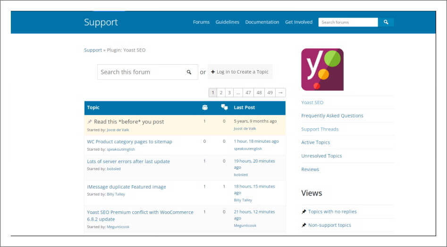
Task: Open Yoast SEO Premium conflict with WooCommerce topic
Action: [x=140, y=216]
